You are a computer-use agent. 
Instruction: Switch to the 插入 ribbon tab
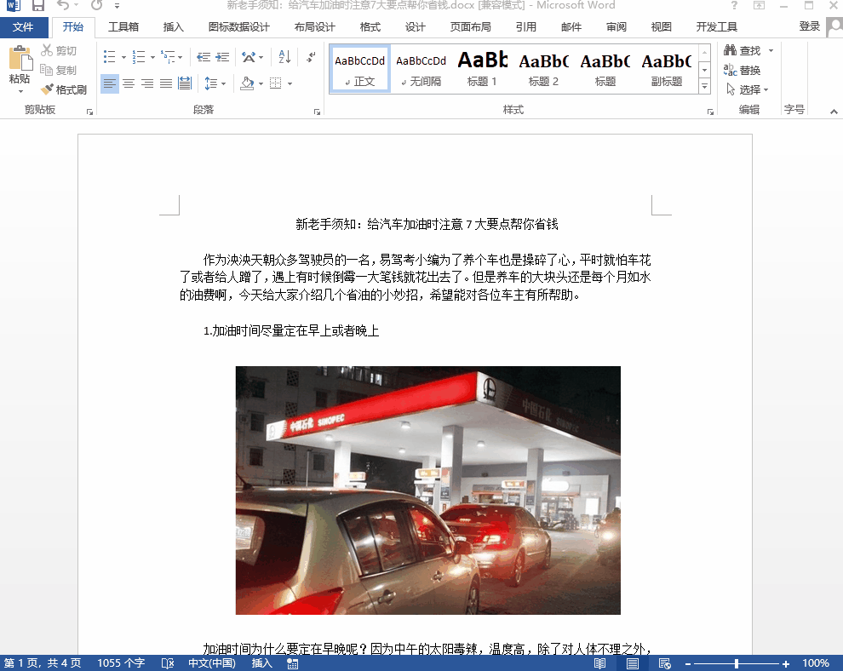tap(173, 26)
